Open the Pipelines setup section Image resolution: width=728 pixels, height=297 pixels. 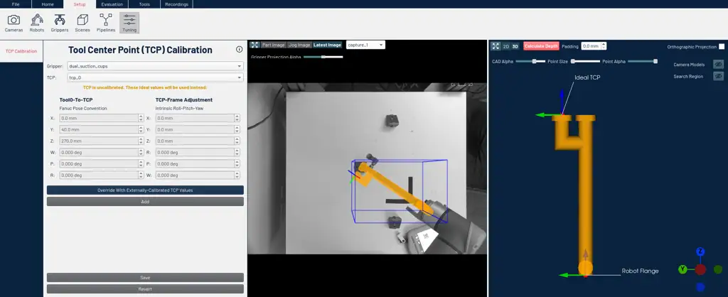(105, 23)
